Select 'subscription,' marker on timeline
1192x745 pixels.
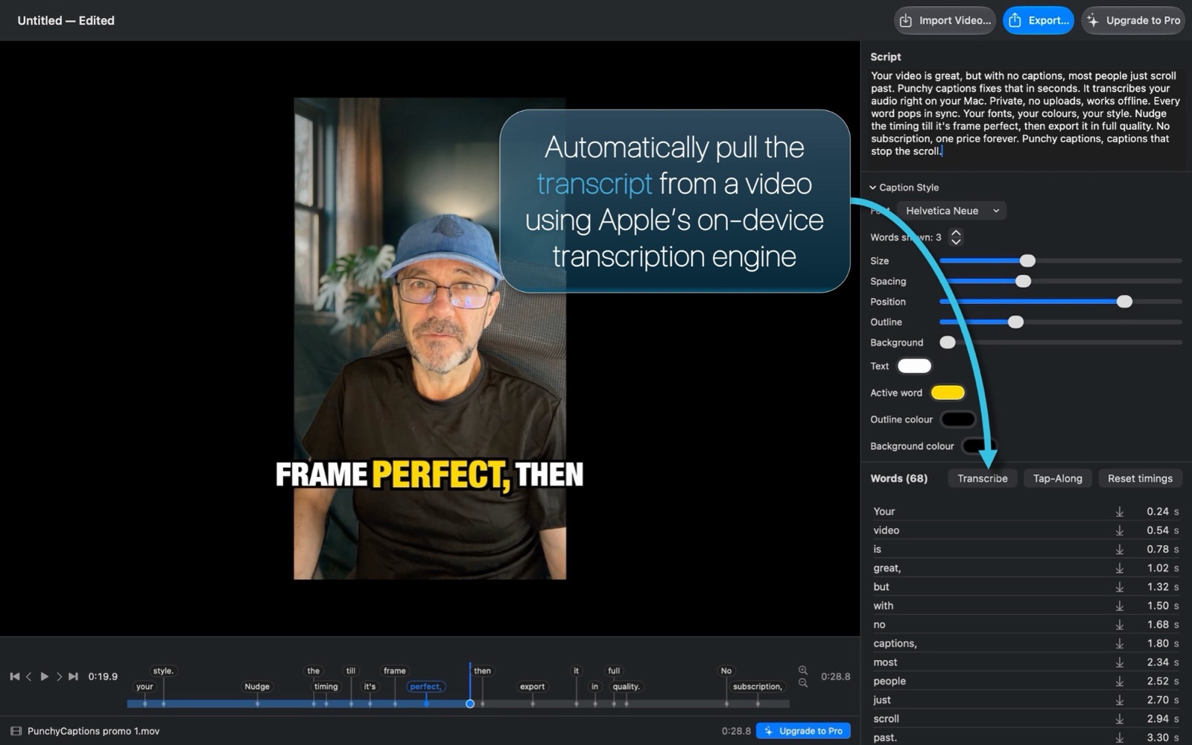(757, 687)
